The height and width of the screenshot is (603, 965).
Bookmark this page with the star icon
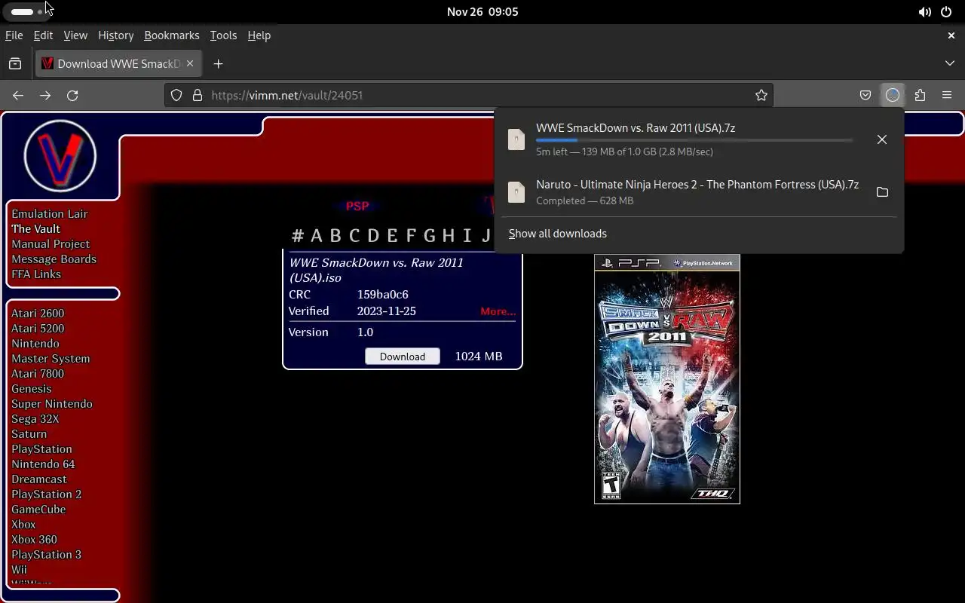(761, 95)
